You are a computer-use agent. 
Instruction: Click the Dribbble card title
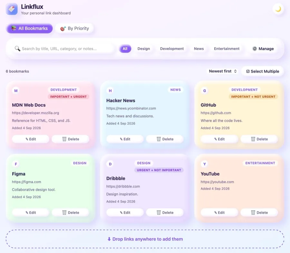pyautogui.click(x=116, y=178)
